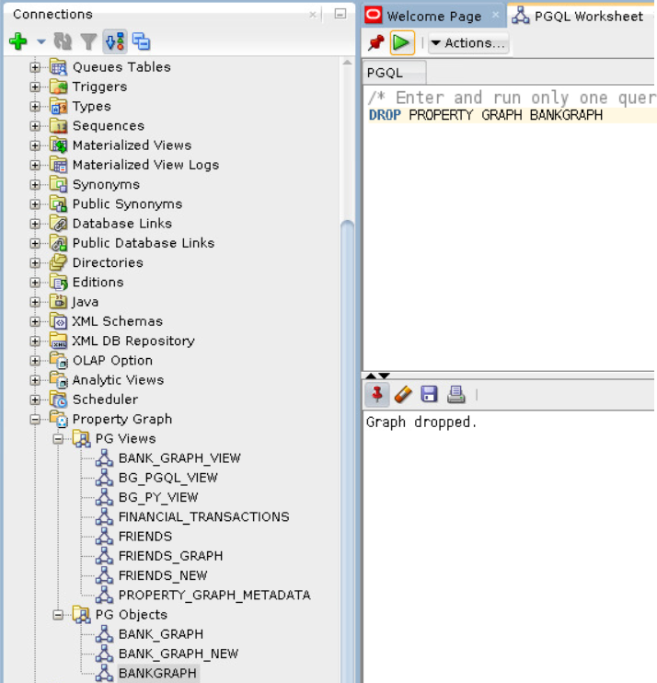
Task: Select the Directories folder icon
Action: (58, 262)
